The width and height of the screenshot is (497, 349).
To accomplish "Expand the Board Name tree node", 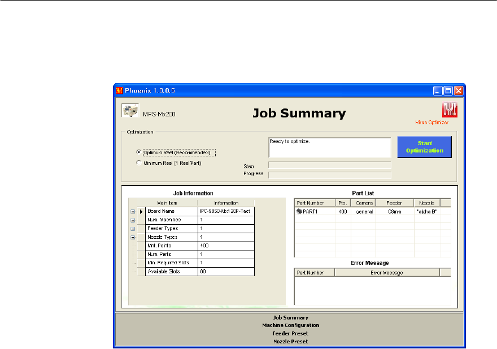I will pyautogui.click(x=133, y=211).
